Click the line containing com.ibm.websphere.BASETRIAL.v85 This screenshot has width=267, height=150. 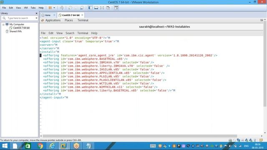(85, 59)
